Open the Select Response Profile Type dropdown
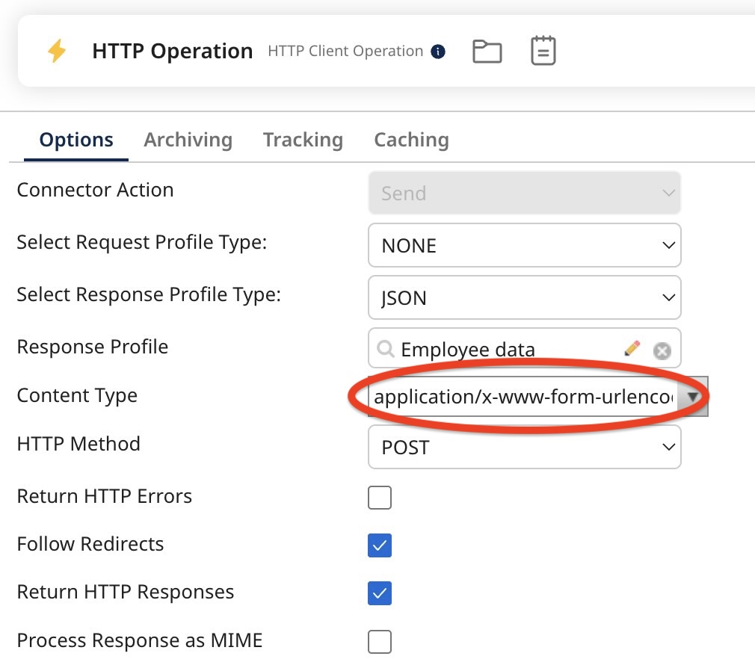The image size is (755, 665). tap(524, 297)
